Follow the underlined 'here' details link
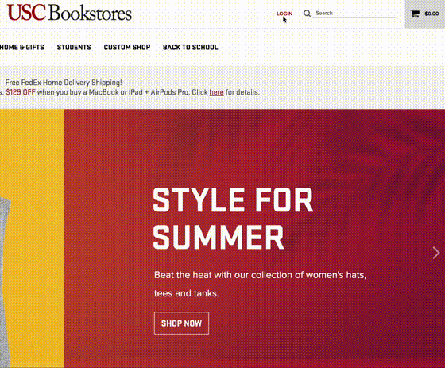The width and height of the screenshot is (445, 368). click(x=216, y=92)
